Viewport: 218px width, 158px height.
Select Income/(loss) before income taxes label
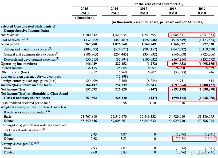pyautogui.click(x=26, y=85)
